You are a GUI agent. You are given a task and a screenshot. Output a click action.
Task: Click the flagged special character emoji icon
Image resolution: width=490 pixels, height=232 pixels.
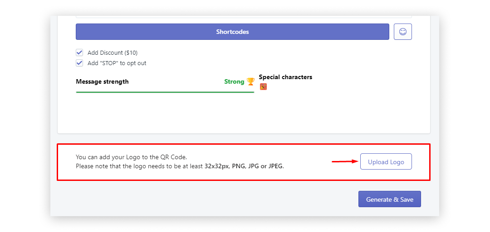pyautogui.click(x=263, y=87)
